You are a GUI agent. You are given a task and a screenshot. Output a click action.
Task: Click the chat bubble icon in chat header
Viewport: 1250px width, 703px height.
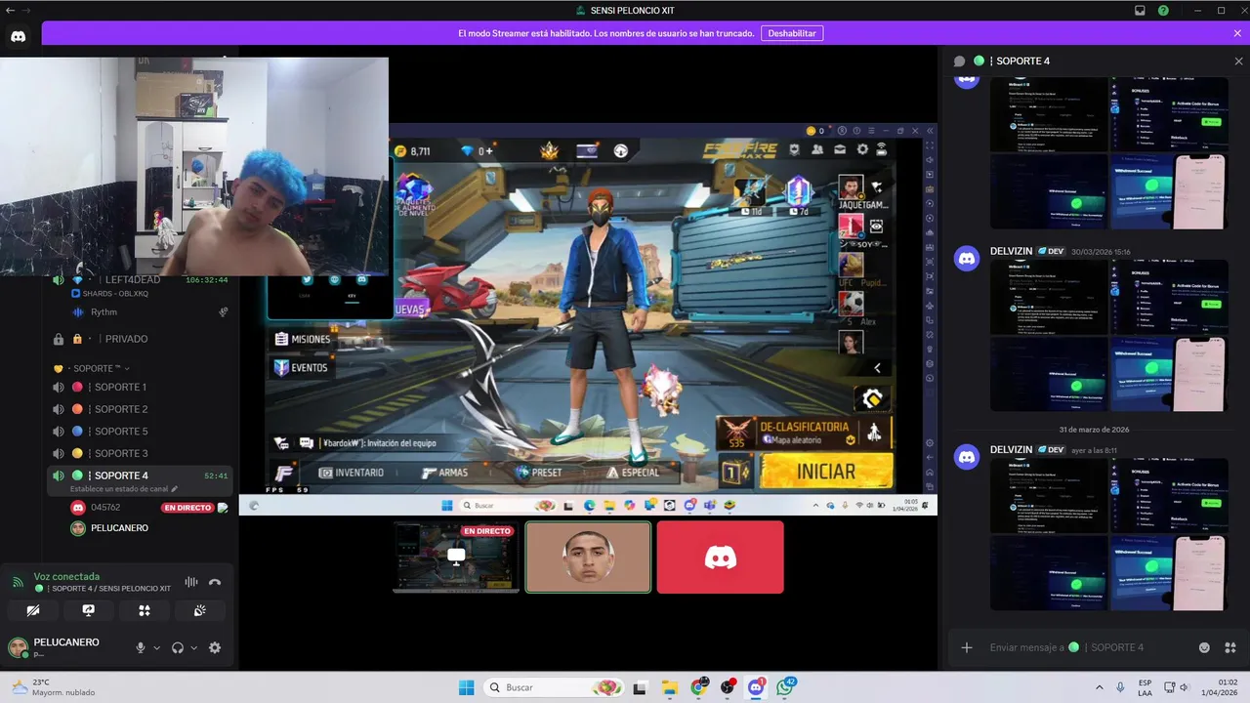pyautogui.click(x=959, y=61)
